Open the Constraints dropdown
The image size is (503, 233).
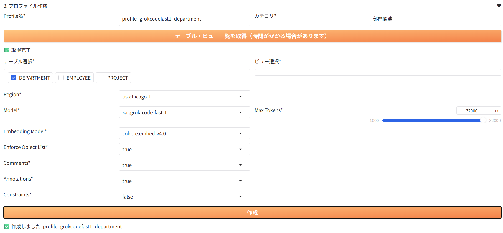coord(184,197)
